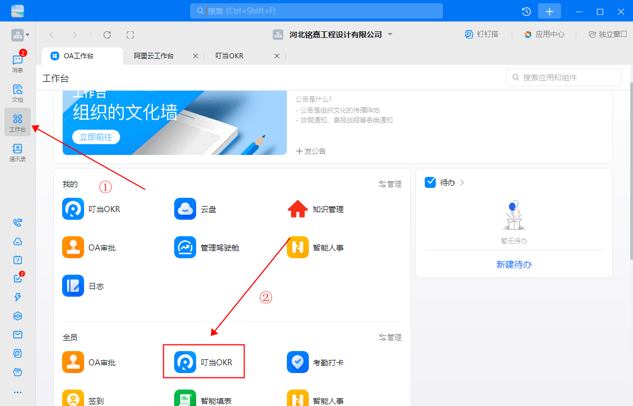Check the 待办 checkbox in the right panel
The height and width of the screenshot is (406, 633).
click(430, 182)
